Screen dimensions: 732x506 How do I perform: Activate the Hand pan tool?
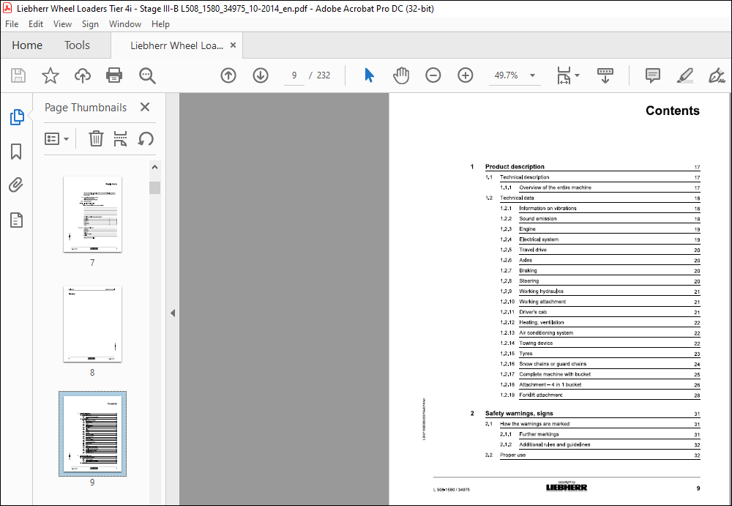click(x=401, y=75)
